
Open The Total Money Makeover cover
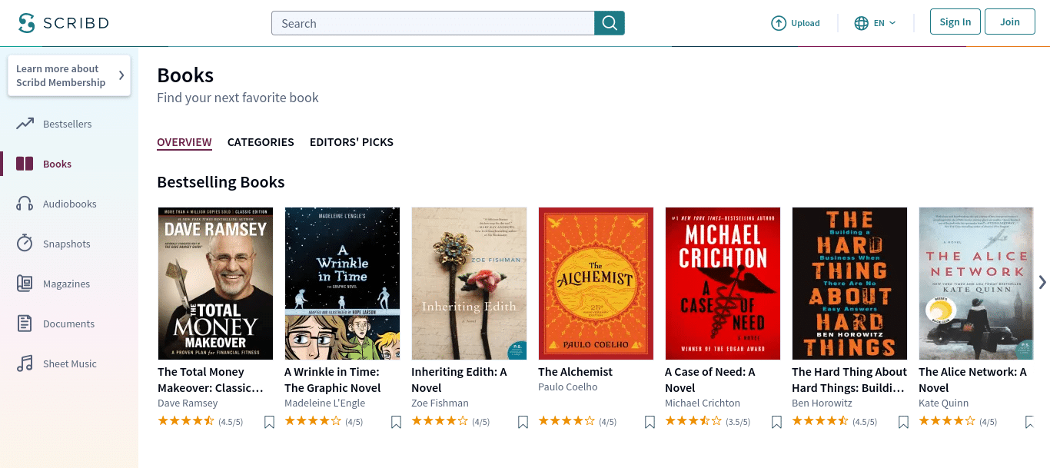215,284
